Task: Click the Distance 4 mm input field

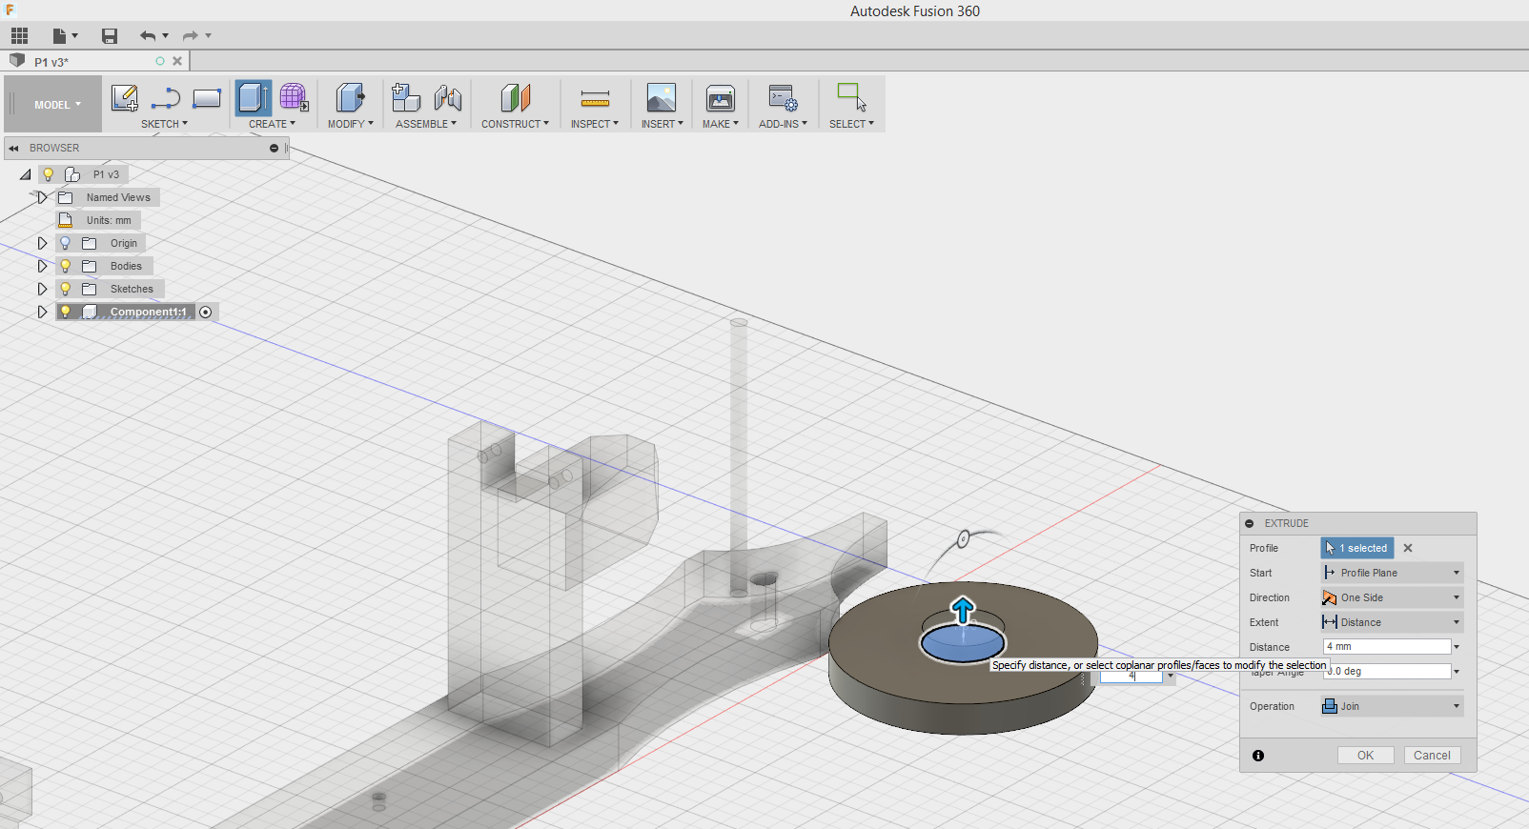Action: coord(1387,646)
